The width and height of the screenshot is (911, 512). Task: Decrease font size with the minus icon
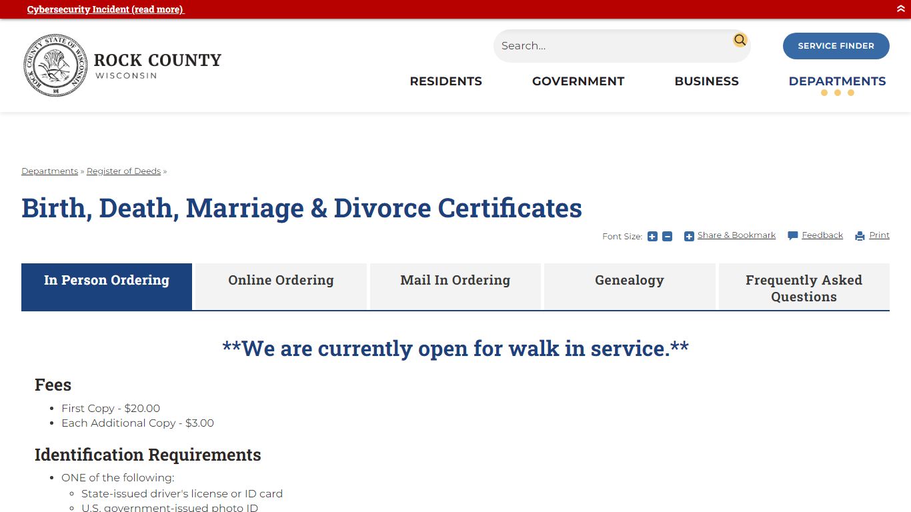click(667, 236)
